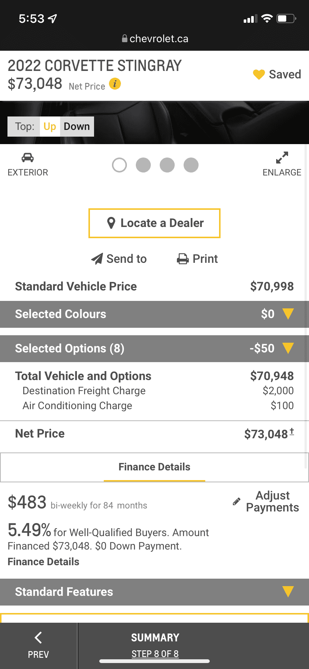Click the Print printer icon
The height and width of the screenshot is (669, 309).
(183, 259)
